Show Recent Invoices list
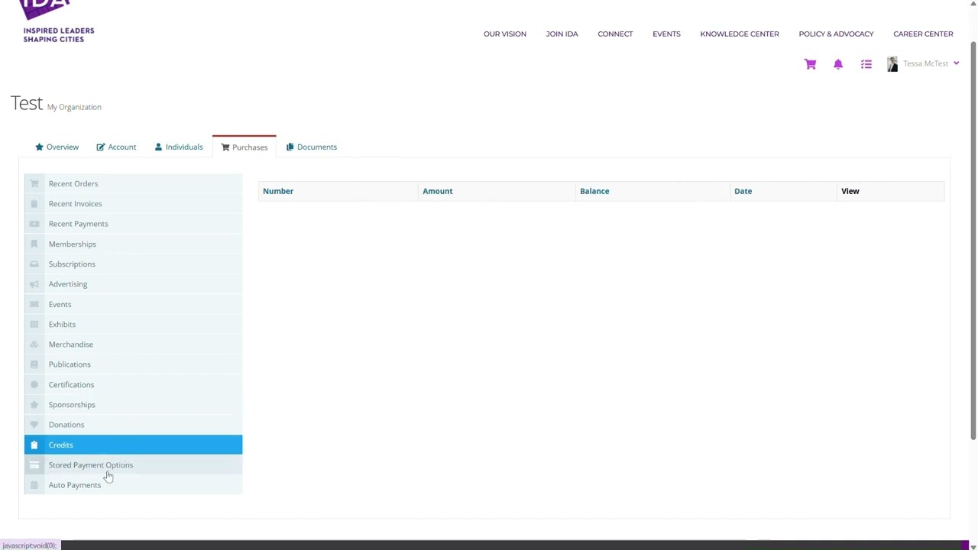This screenshot has height=550, width=978. pos(133,204)
